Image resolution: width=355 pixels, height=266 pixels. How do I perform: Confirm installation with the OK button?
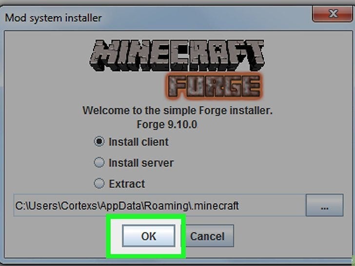(149, 236)
